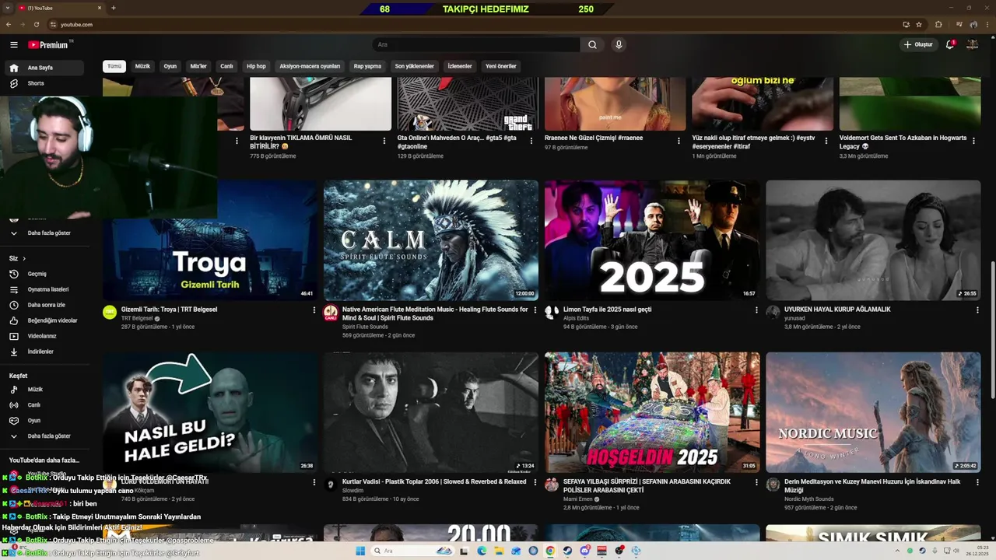The image size is (996, 560).
Task: Open the account avatar menu
Action: [972, 45]
